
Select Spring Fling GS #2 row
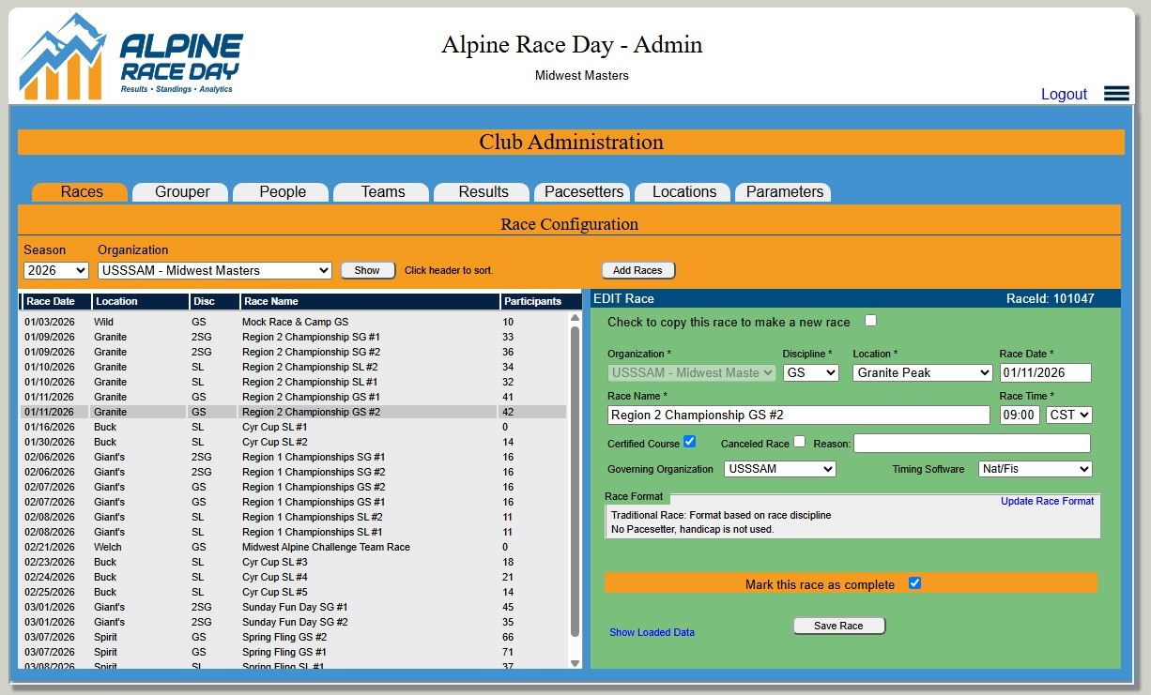click(x=294, y=637)
